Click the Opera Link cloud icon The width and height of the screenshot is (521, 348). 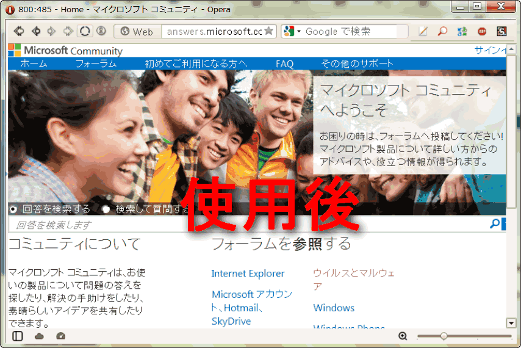[x=39, y=336]
